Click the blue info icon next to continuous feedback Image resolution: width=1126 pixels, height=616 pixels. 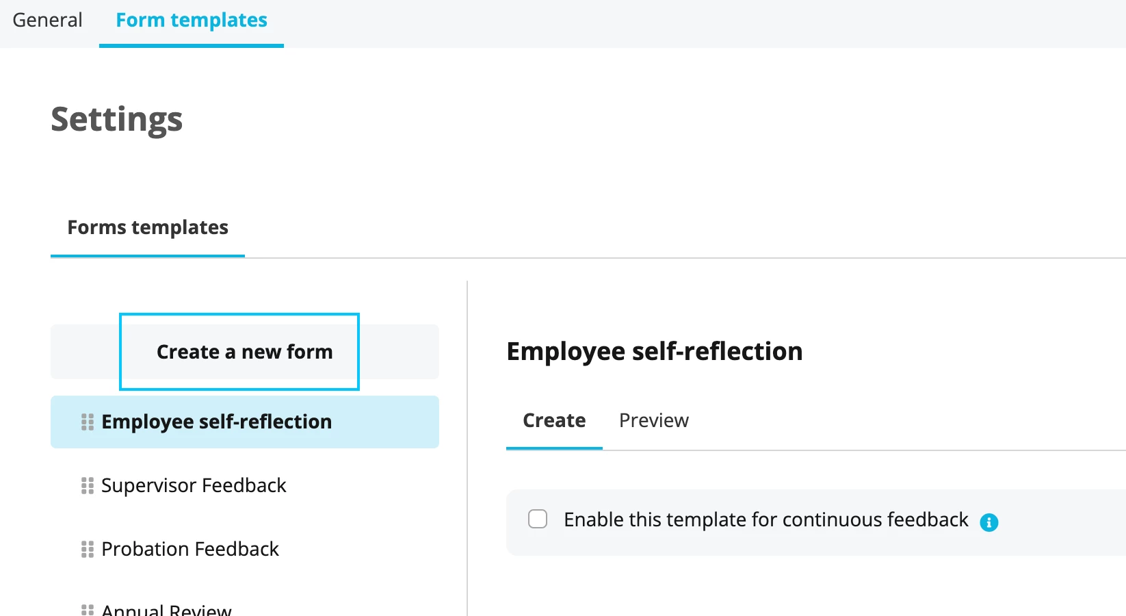989,522
